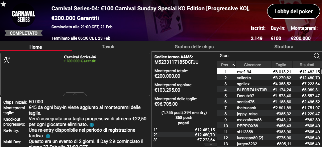Open the Grafico delle chips tab

click(x=194, y=47)
